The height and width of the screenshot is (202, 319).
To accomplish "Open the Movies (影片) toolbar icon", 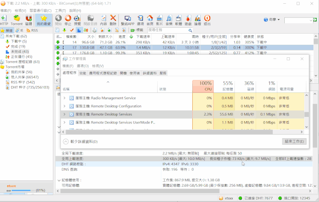I will pyautogui.click(x=159, y=20).
